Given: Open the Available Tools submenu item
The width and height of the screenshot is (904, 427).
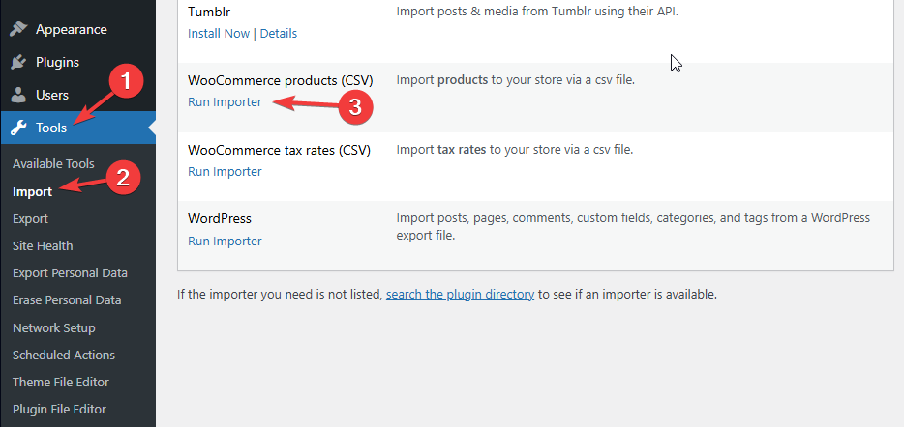Looking at the screenshot, I should [x=53, y=164].
